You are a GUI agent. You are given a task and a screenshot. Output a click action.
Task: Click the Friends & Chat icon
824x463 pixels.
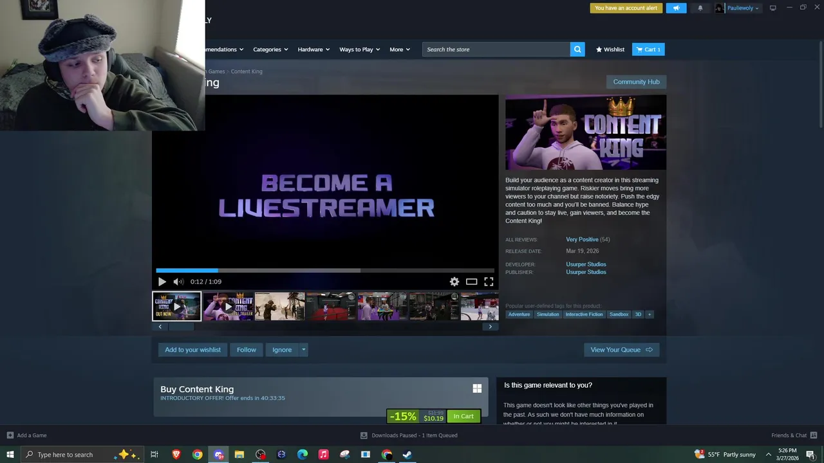813,435
